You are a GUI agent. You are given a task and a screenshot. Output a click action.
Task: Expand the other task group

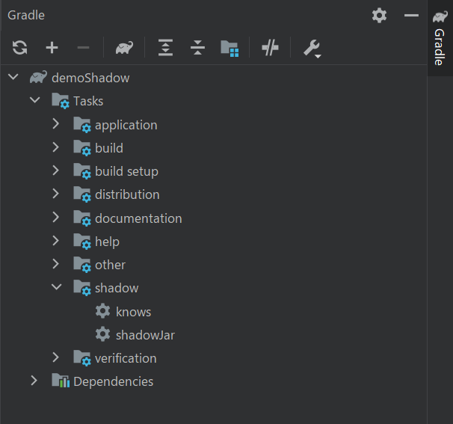(56, 263)
